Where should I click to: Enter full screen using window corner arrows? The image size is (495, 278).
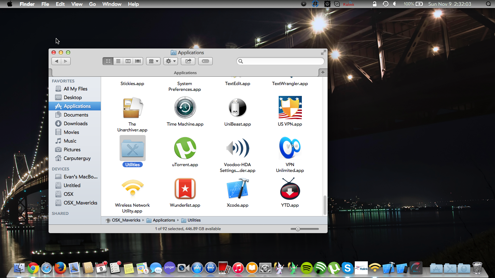pos(323,52)
